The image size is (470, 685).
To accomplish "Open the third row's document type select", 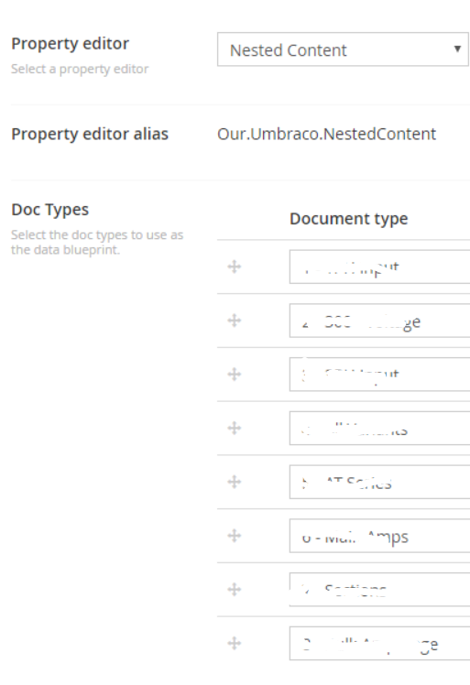I will point(379,375).
